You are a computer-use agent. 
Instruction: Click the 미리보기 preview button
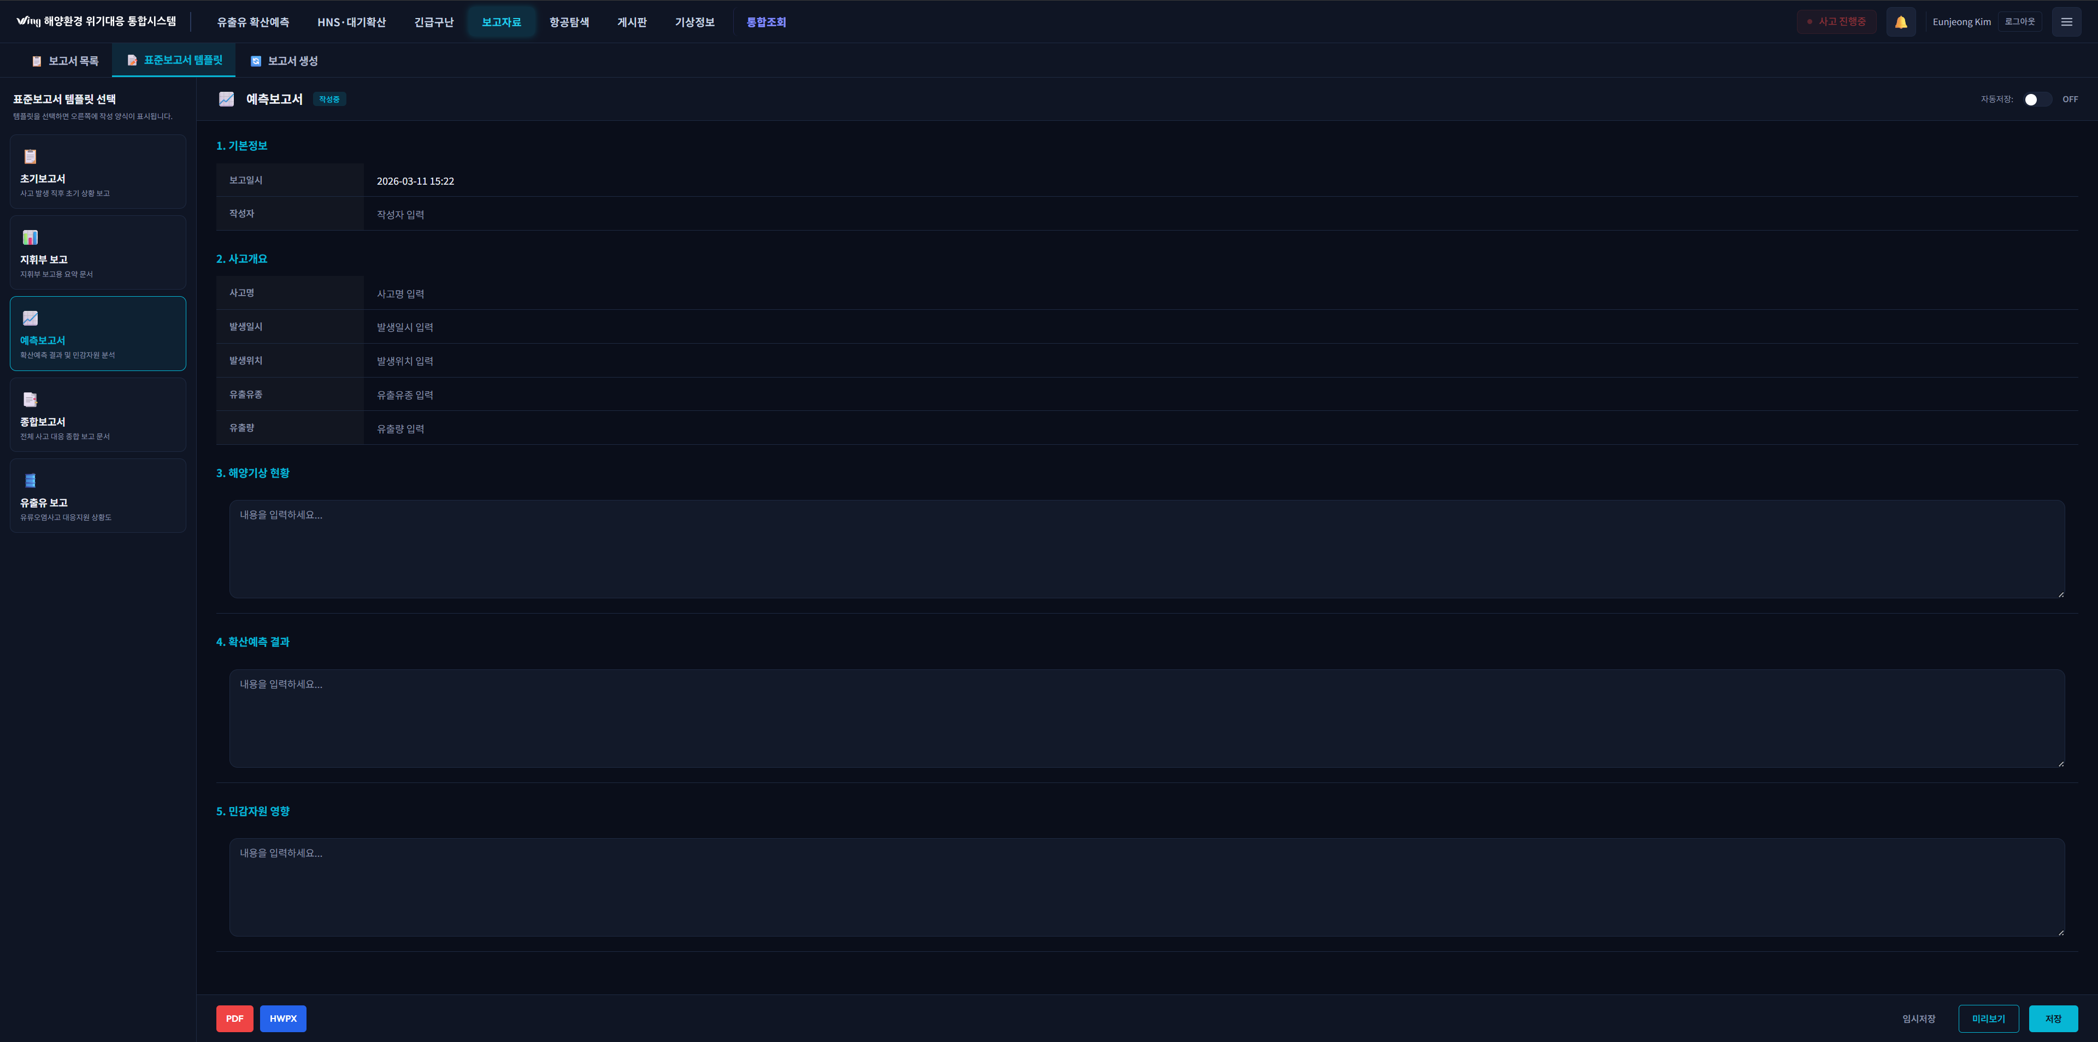[1988, 1019]
